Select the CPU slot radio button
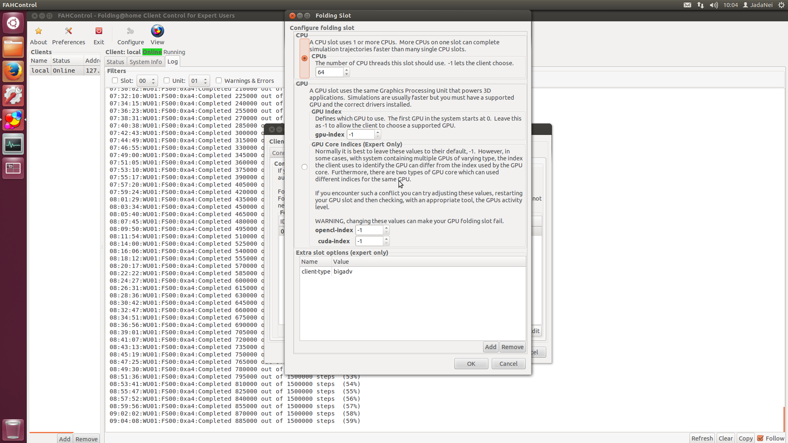788x443 pixels. point(304,58)
